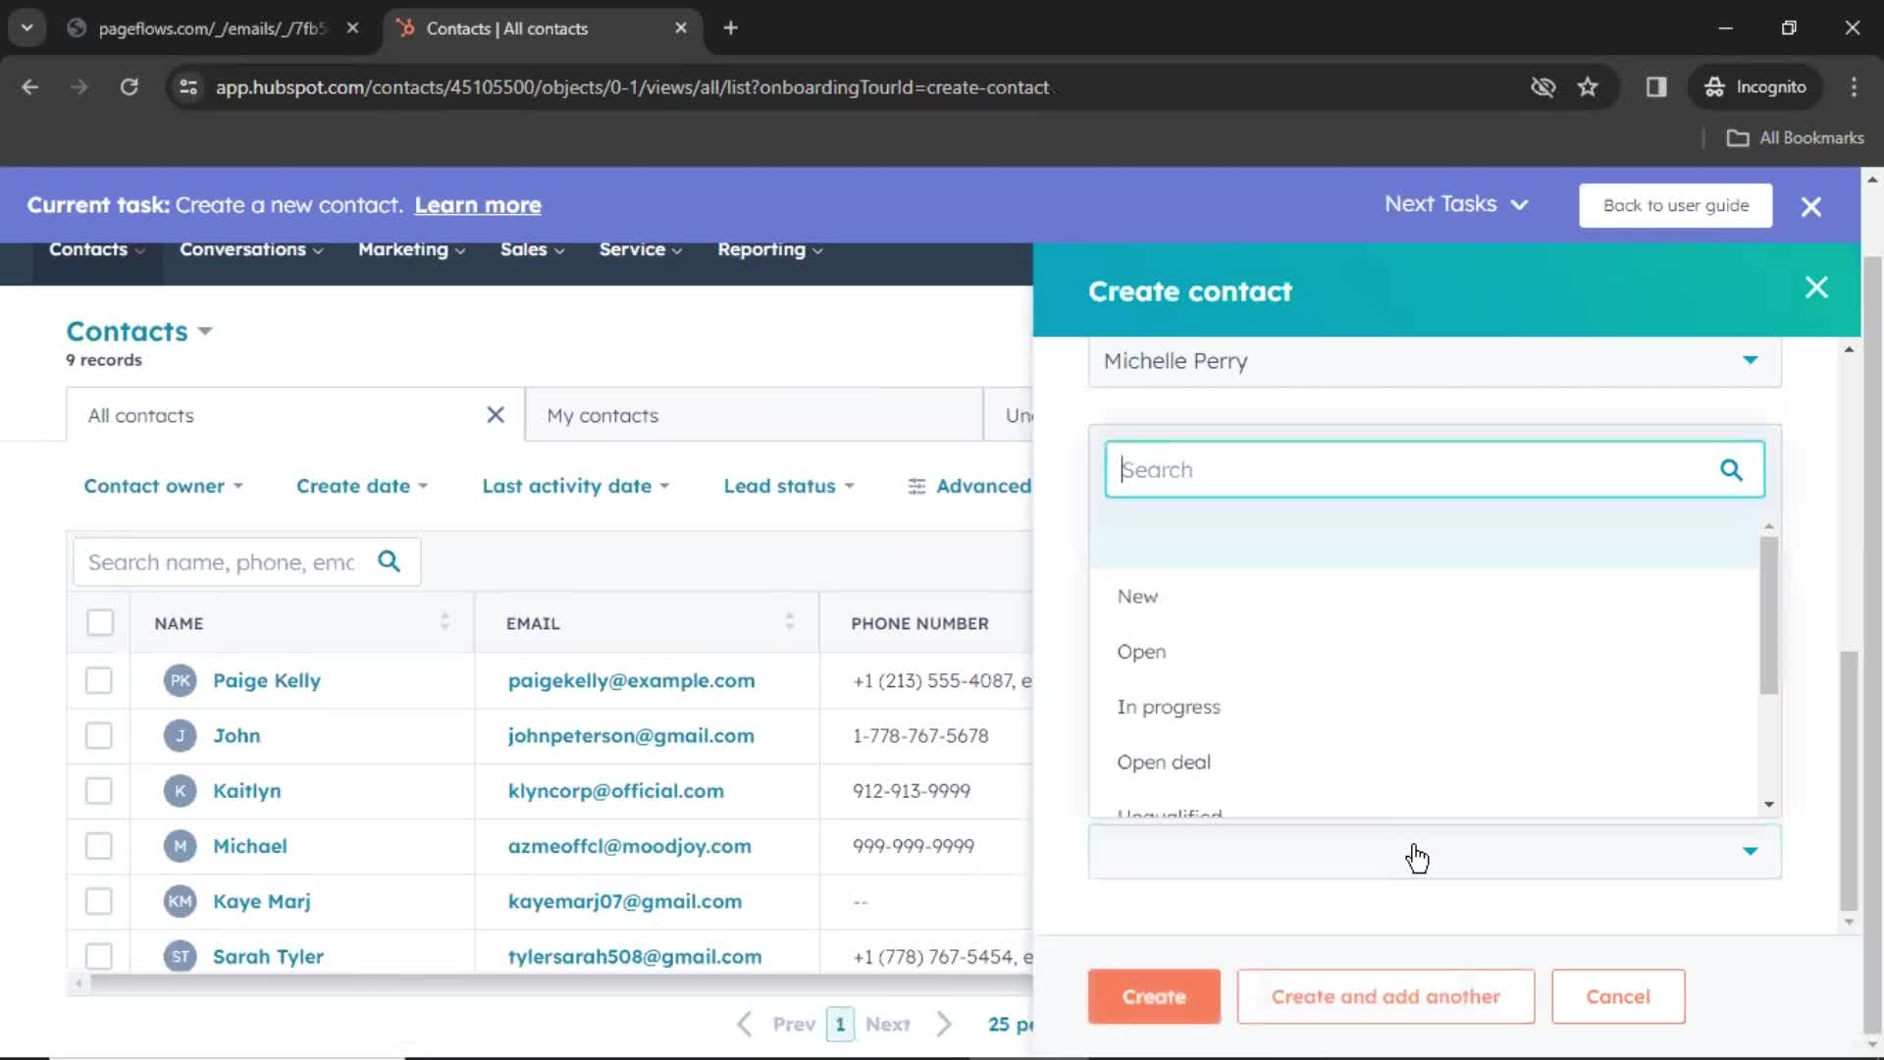This screenshot has height=1060, width=1884.
Task: Check the box for Kaye Marj
Action: point(99,901)
